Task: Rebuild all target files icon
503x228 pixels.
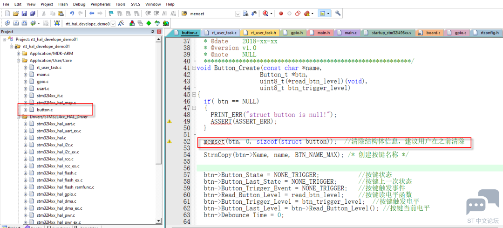Action: pyautogui.click(x=24, y=23)
